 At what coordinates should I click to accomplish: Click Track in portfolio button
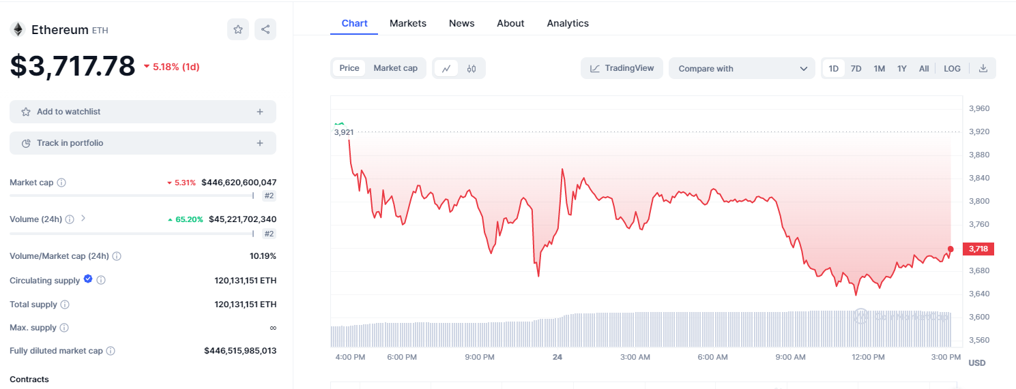(143, 143)
